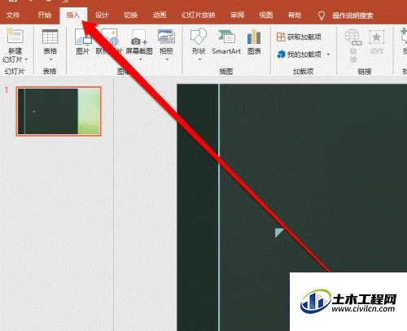The height and width of the screenshot is (331, 407).
Task: Expand the 我的加载项 dropdown arrow
Action: point(328,54)
